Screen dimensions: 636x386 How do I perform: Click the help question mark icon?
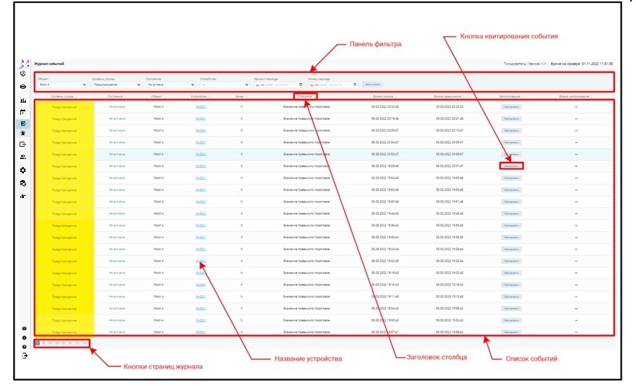tap(24, 347)
